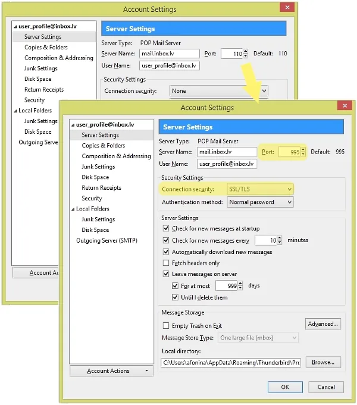This screenshot has width=357, height=405.
Task: Click Local directory path field
Action: coord(231,363)
